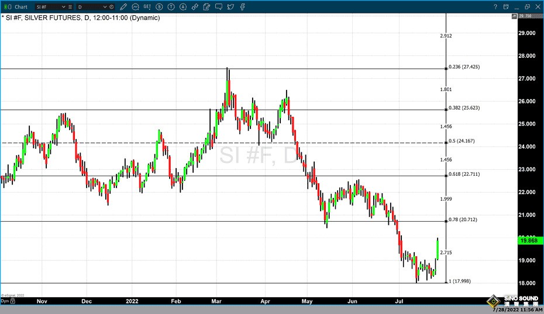Click the Feb label on time axis
This screenshot has width=544, height=314.
176,301
